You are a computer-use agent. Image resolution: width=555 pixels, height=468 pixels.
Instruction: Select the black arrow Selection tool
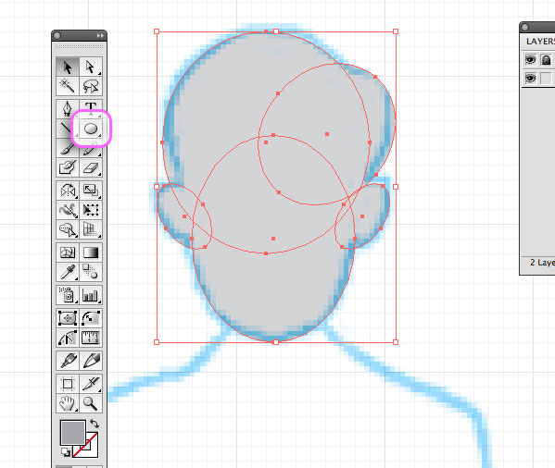pos(68,67)
